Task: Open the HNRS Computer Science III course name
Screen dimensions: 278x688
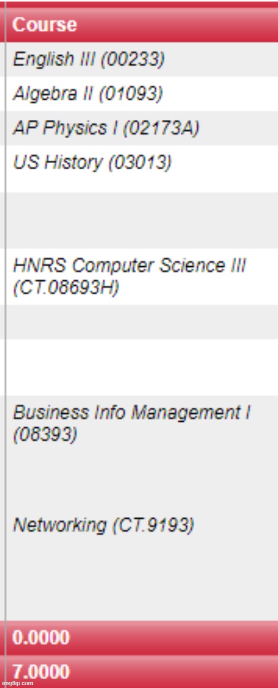Action: [129, 266]
